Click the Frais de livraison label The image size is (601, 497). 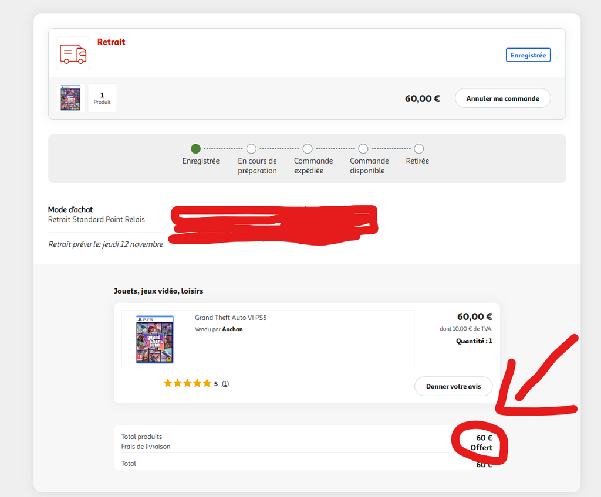(146, 447)
